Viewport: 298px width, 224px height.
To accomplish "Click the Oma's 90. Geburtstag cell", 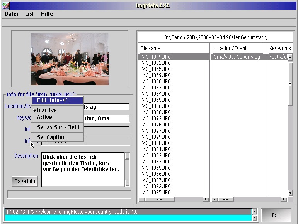I will 238,57.
